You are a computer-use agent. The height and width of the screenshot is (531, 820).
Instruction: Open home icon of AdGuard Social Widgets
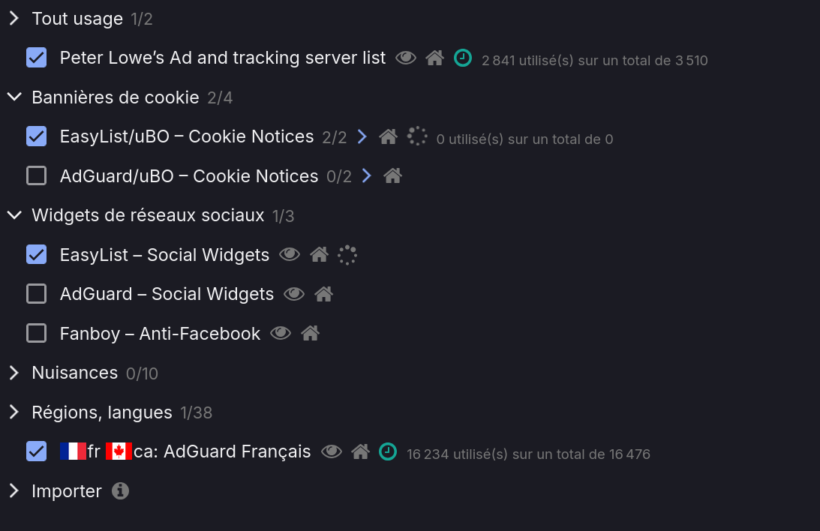(323, 294)
